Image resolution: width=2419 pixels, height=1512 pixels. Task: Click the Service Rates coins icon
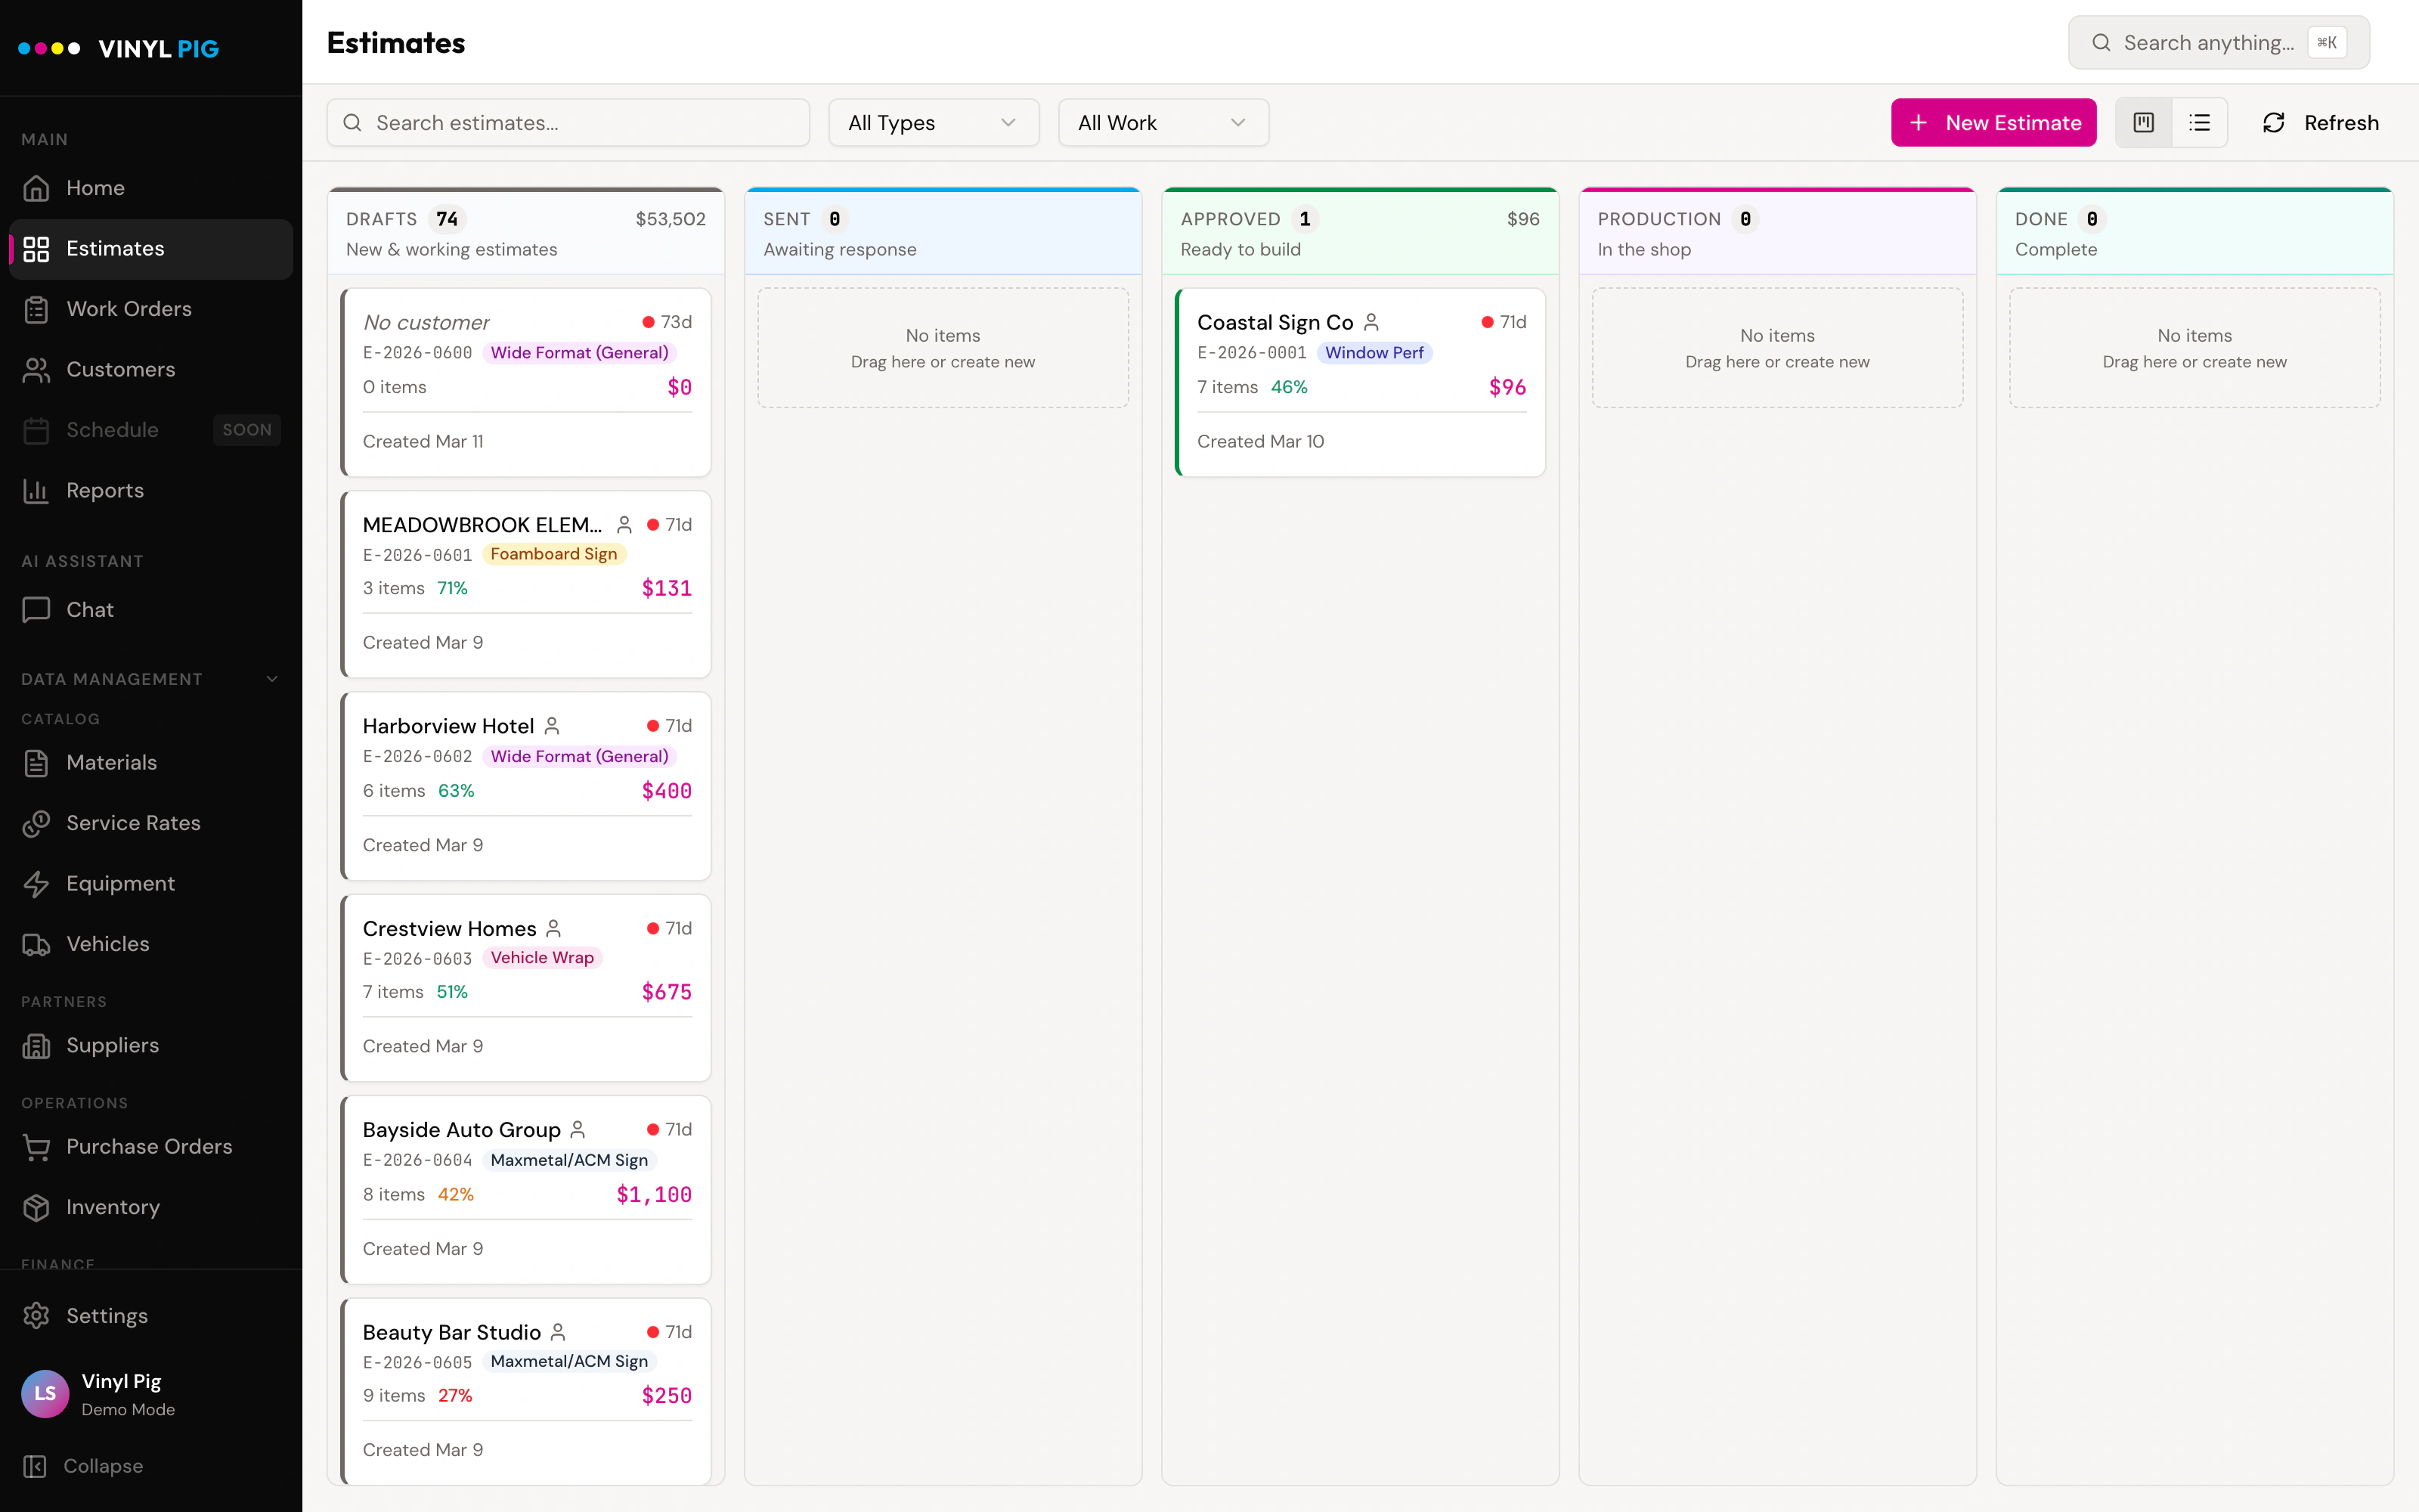(x=36, y=823)
